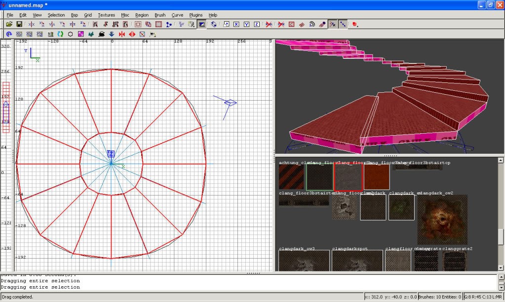Select the orange-red texture thumbnail

point(377,177)
